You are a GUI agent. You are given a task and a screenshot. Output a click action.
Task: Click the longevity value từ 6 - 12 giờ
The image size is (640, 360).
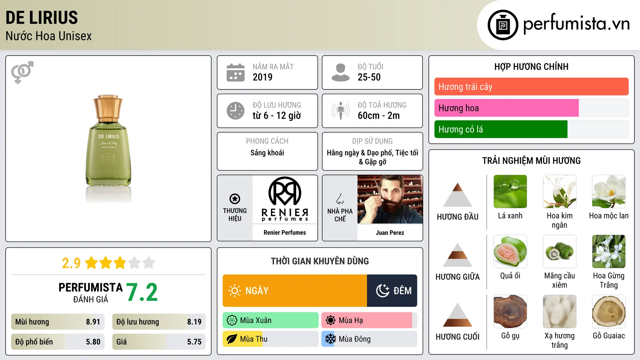tap(277, 116)
